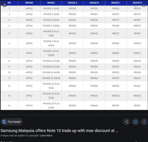Viewport: 148px width, 142px height.
Task: Select the IPHONE 6S PLUS 64GB cell
Action: coord(51,106)
